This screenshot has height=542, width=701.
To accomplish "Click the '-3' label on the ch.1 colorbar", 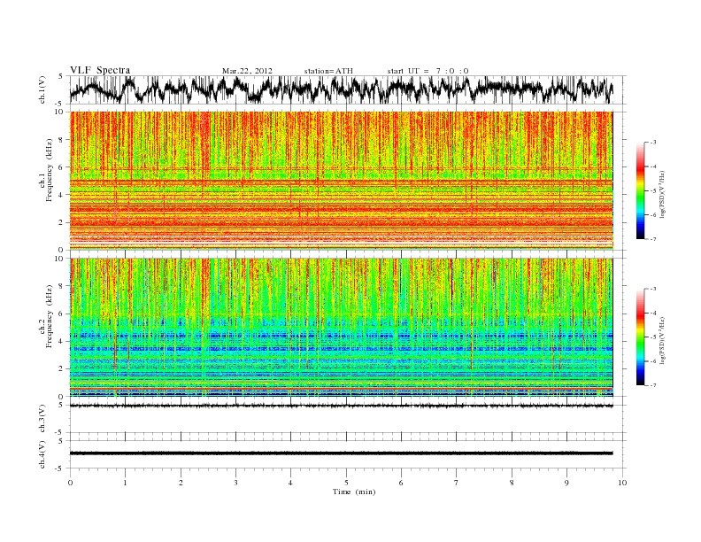I will pyautogui.click(x=652, y=143).
